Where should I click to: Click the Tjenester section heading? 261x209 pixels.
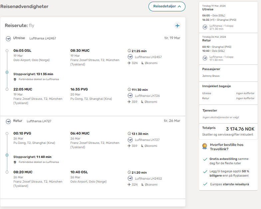(x=210, y=111)
